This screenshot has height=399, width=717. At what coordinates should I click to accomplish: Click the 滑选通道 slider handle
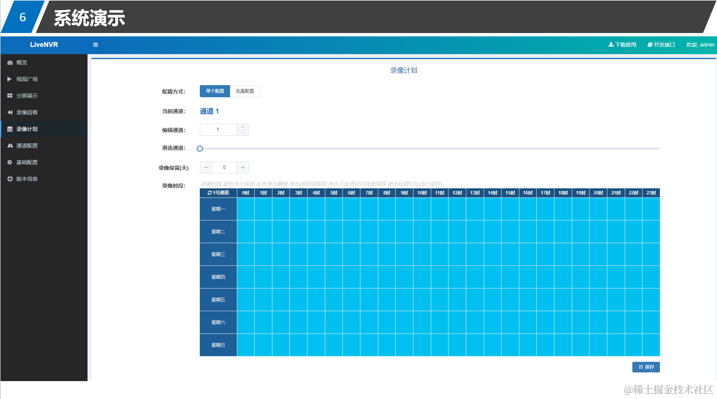click(x=200, y=149)
